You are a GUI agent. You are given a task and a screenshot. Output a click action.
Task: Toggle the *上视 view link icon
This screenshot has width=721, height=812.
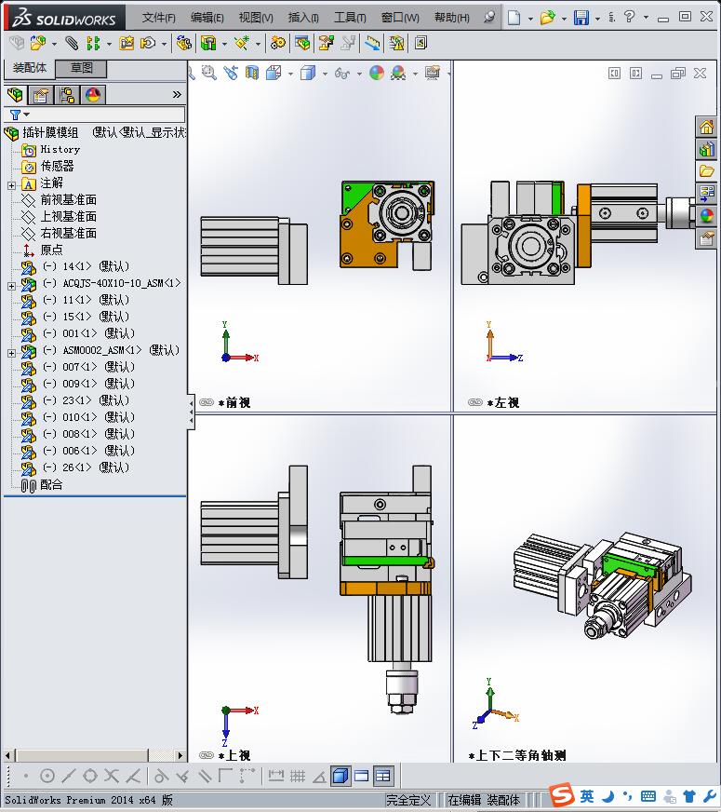207,755
